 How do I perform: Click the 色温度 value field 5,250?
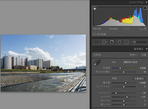coord(143,68)
